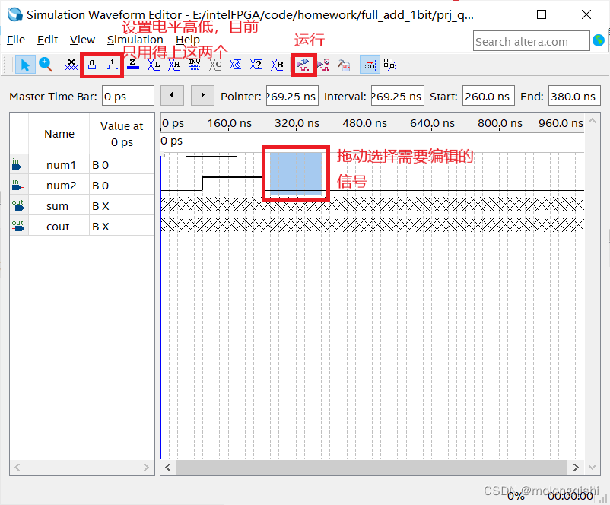
Task: Force selection to Unknown (X)
Action: 71,65
